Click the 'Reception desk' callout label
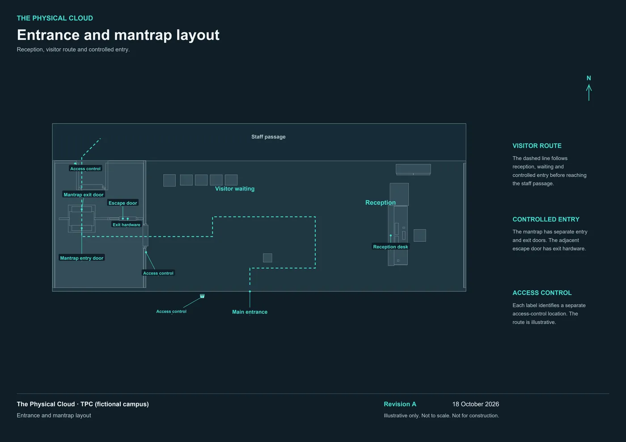626x442 pixels. (x=390, y=247)
